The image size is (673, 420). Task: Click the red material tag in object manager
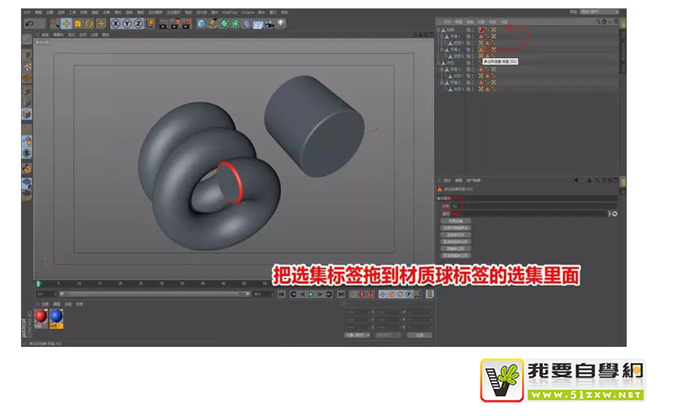480,29
